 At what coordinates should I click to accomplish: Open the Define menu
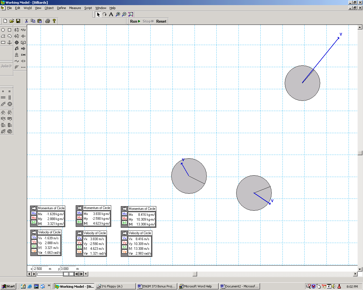pos(62,8)
